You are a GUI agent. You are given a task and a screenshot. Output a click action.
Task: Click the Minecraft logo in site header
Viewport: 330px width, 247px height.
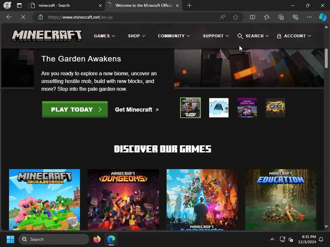(47, 36)
